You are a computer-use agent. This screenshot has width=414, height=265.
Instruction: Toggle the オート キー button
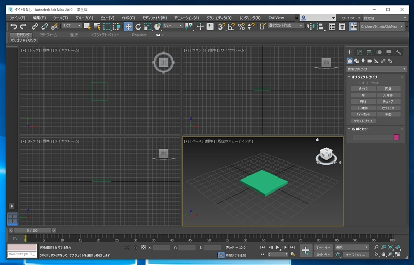click(323, 247)
